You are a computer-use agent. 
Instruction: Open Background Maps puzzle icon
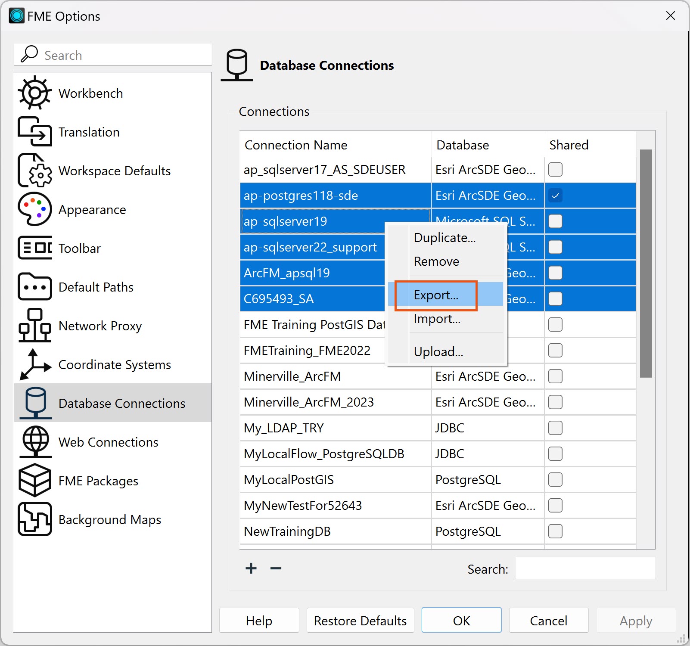(35, 519)
